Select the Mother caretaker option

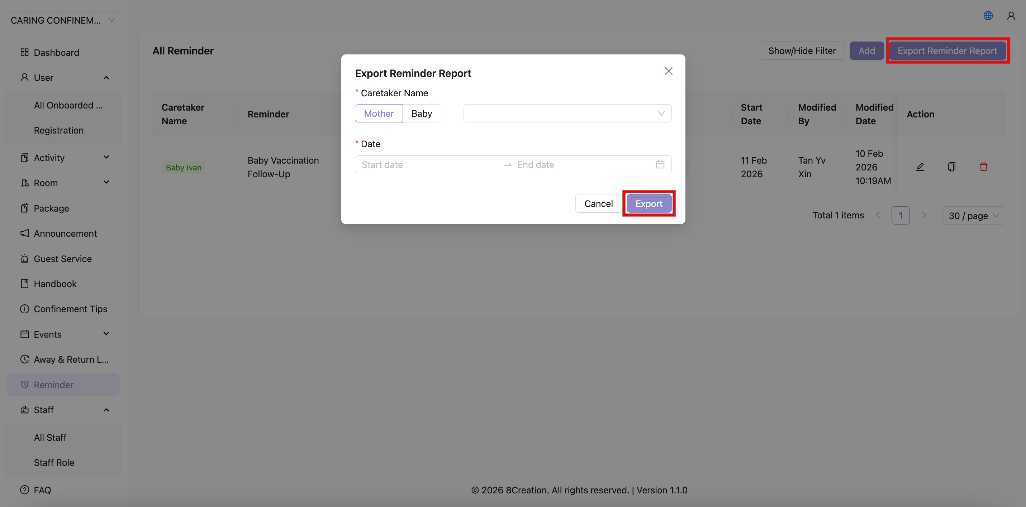[x=378, y=114]
